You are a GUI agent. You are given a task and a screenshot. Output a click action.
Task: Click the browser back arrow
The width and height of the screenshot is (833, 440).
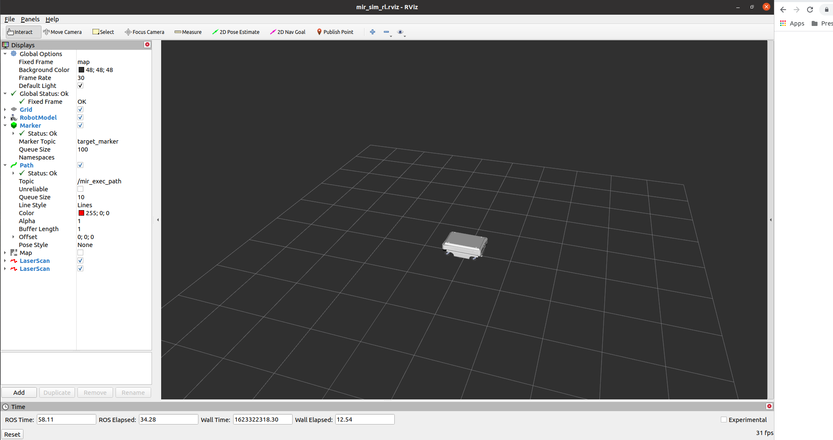tap(783, 10)
